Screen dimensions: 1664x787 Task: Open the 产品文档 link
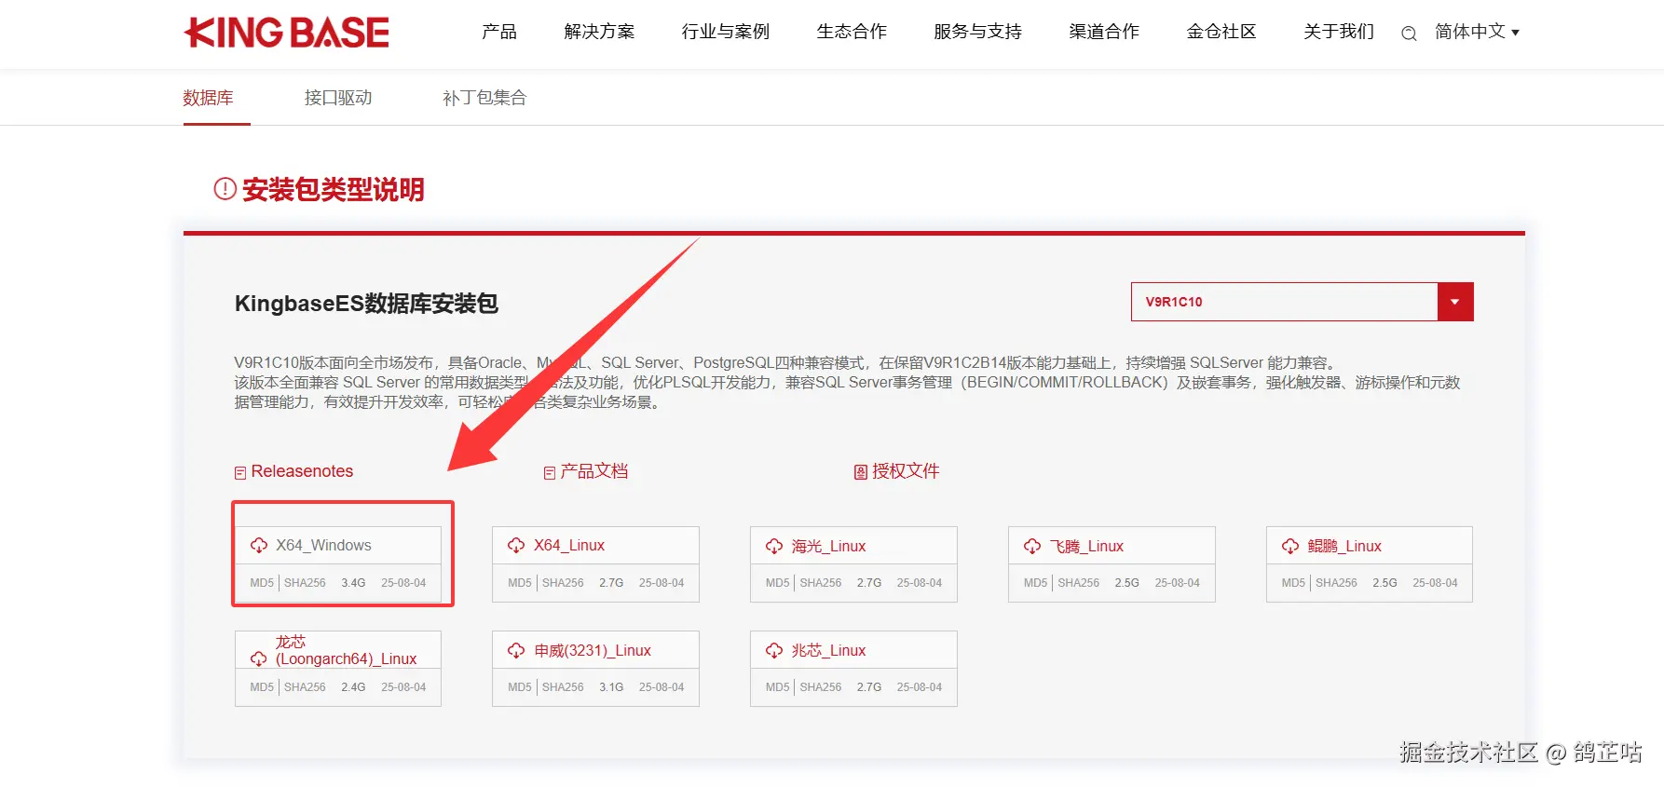point(594,471)
